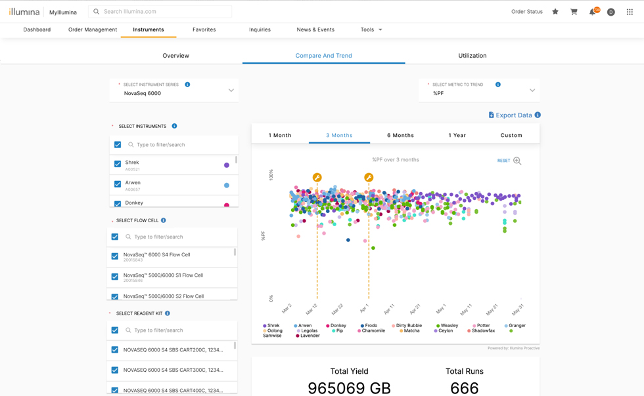The width and height of the screenshot is (644, 396).
Task: Click the first wrench marker on chart
Action: point(317,178)
